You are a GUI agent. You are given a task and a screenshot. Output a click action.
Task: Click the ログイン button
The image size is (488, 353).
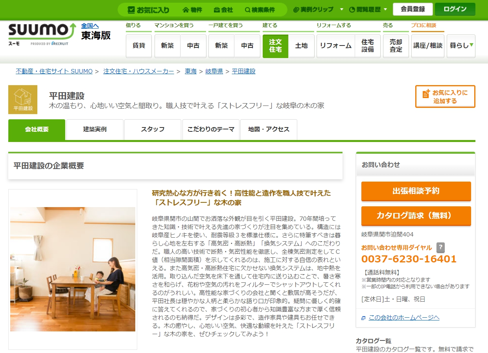455,9
